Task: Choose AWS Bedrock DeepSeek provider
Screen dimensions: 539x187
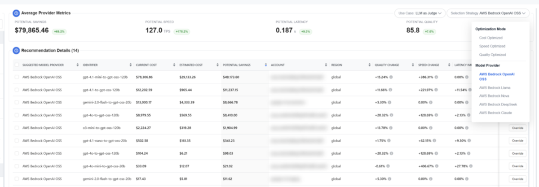Action: coord(495,104)
